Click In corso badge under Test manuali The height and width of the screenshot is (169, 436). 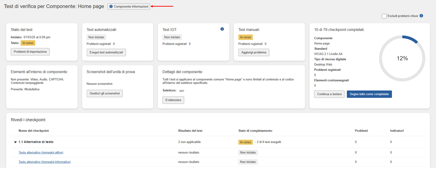245,37
